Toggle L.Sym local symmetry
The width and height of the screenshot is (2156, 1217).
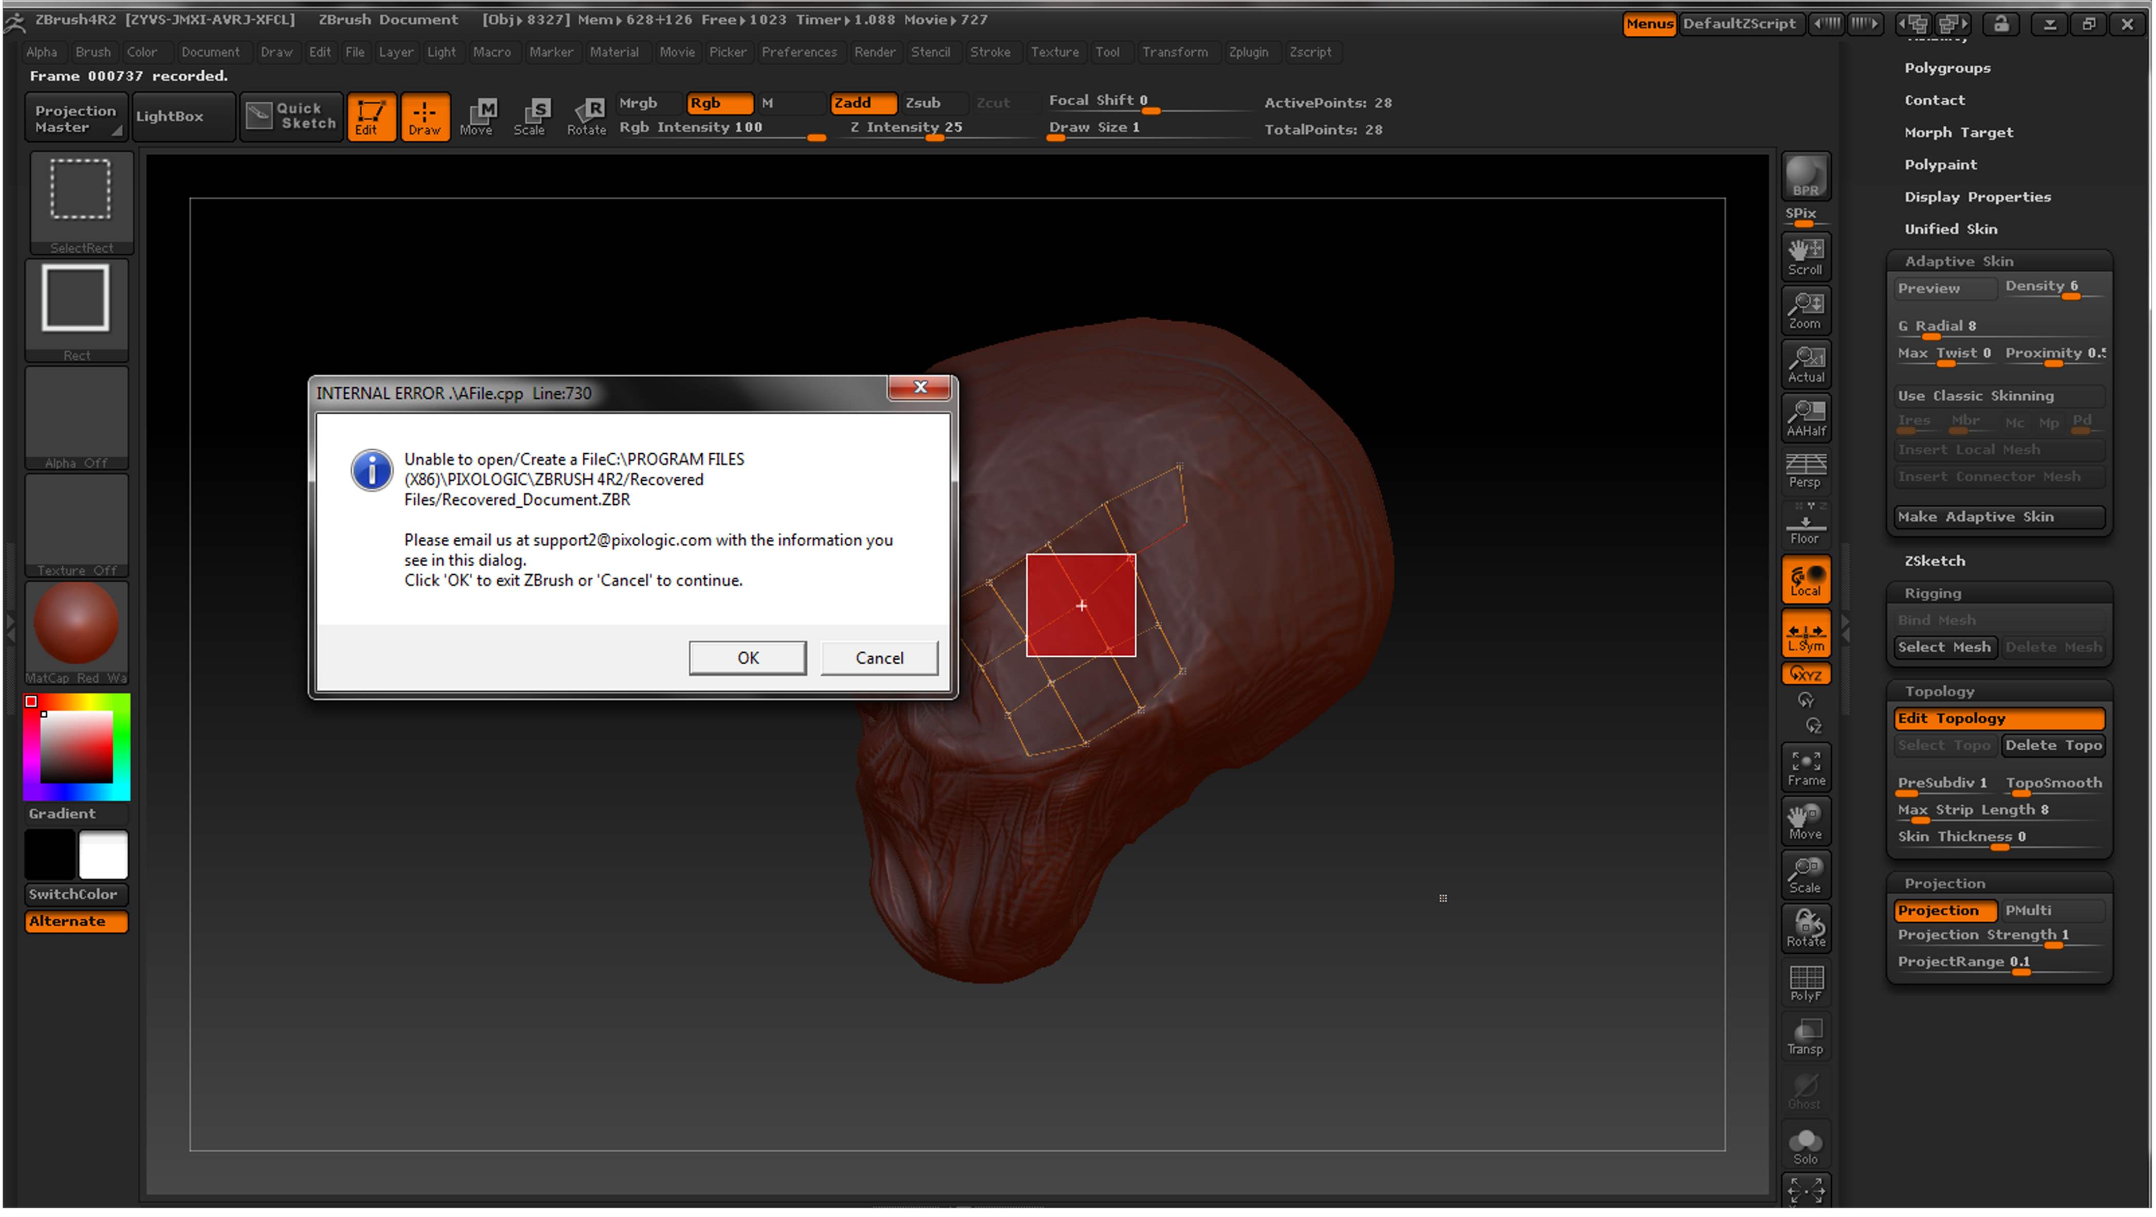(1805, 634)
